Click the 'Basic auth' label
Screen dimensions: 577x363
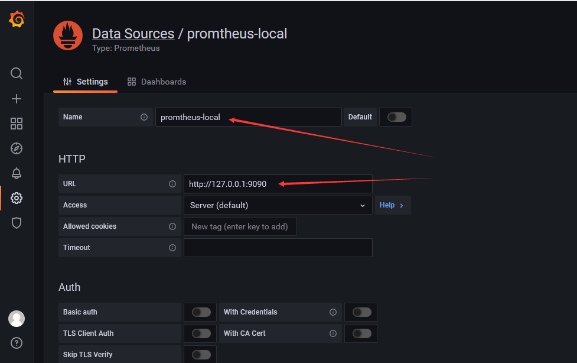tap(80, 312)
